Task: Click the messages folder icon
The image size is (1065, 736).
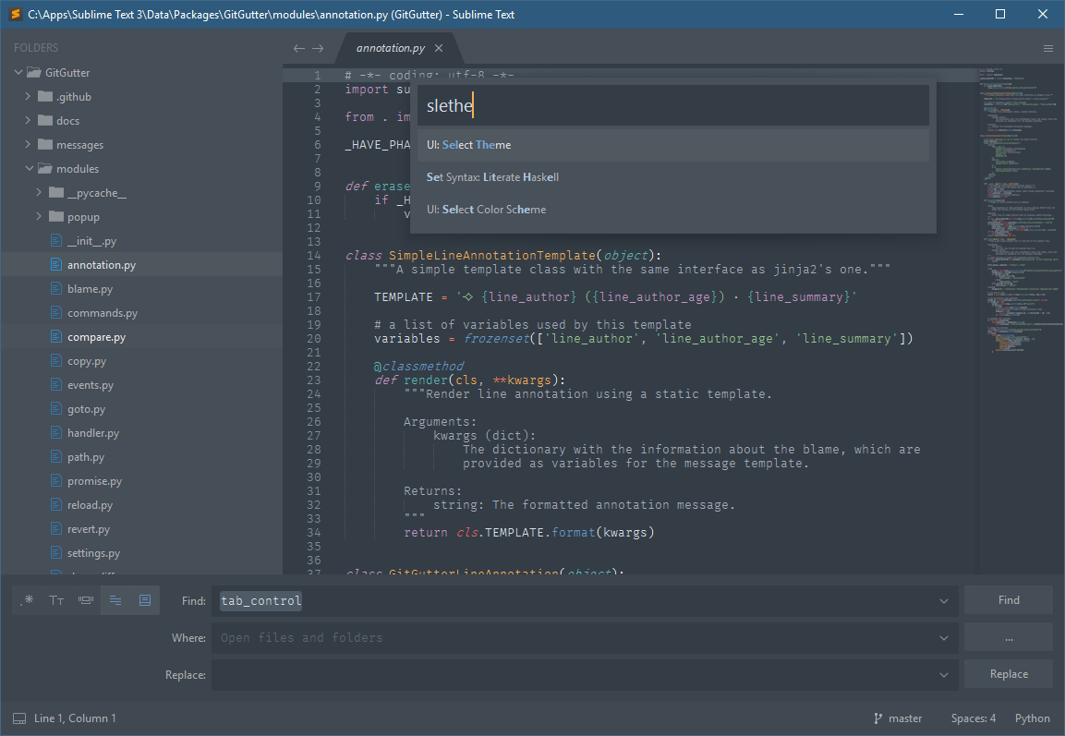Action: pyautogui.click(x=45, y=144)
